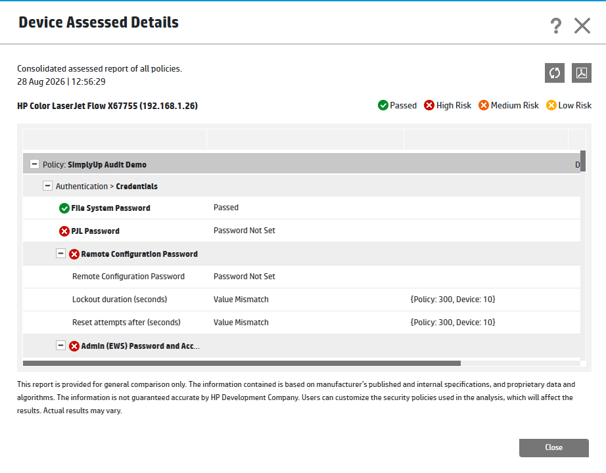
Task: Click Password Not Set for PJL Password
Action: point(245,231)
